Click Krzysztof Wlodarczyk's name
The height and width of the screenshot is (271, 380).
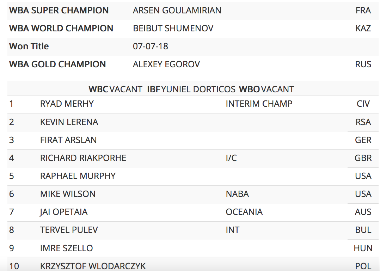point(93,266)
